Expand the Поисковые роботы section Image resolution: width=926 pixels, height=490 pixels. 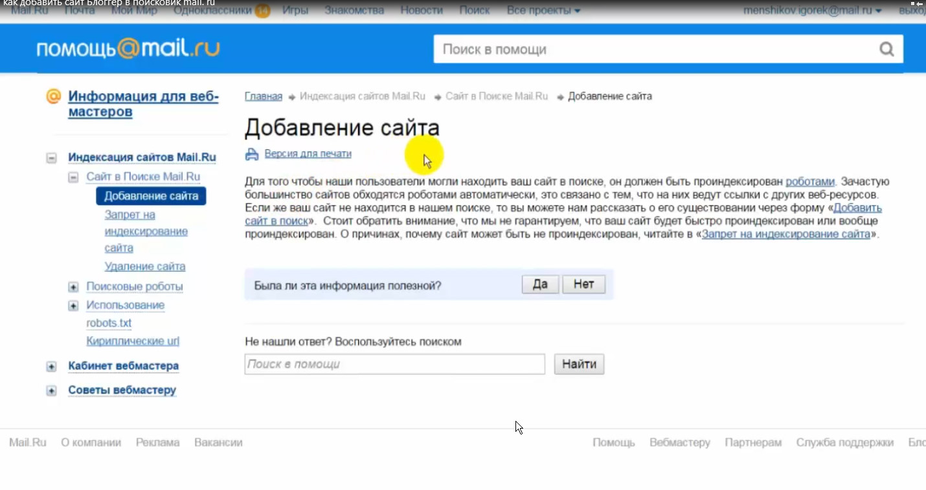tap(73, 287)
